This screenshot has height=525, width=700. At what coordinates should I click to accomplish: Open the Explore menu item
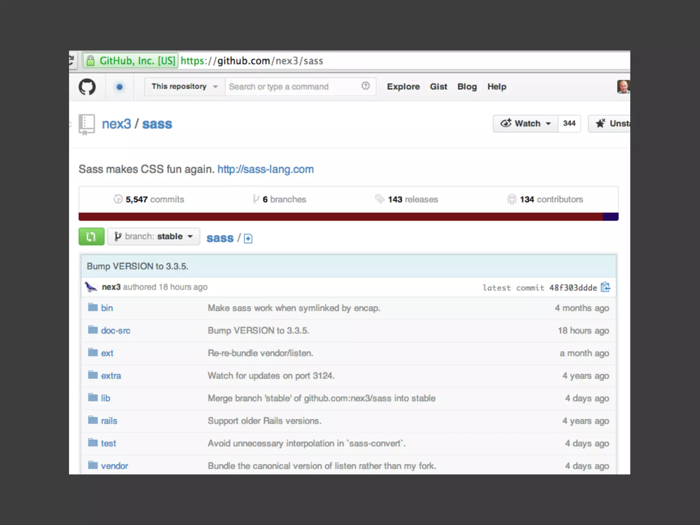coord(403,87)
